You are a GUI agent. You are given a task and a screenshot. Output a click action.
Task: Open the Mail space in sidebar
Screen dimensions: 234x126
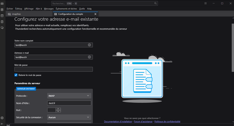tap(2, 3)
